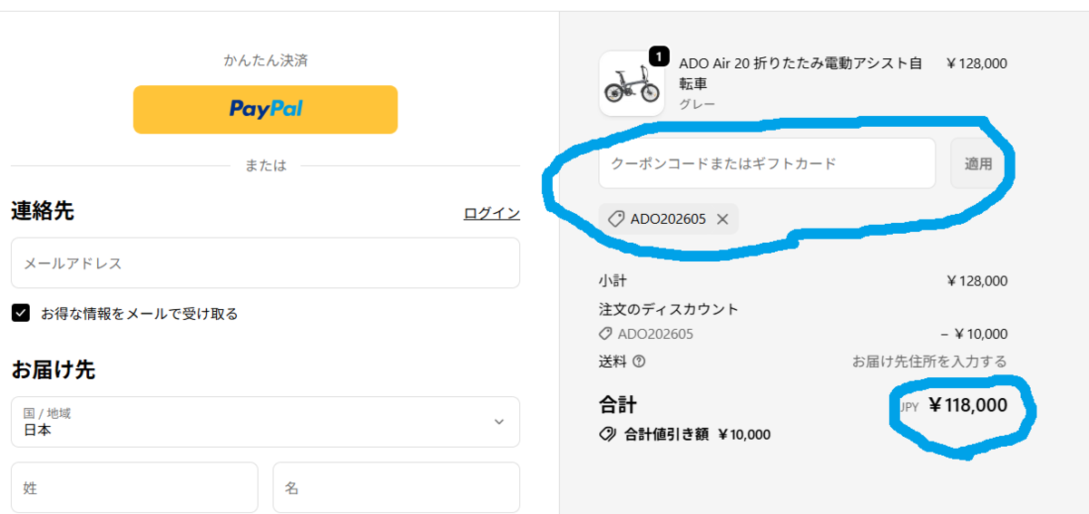Focus the メールアドレス input field
The width and height of the screenshot is (1089, 514).
[265, 263]
